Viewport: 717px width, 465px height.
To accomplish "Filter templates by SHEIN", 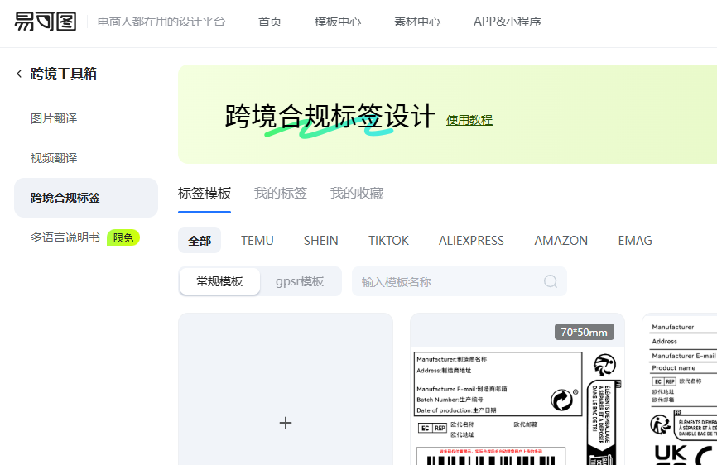I will pos(321,240).
